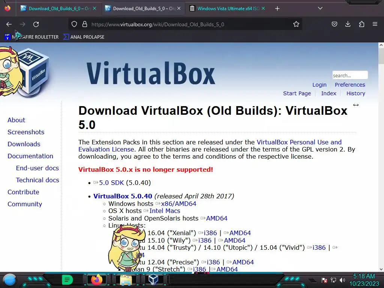Open End-user docs in sidebar
Image resolution: width=384 pixels, height=288 pixels.
(x=37, y=168)
